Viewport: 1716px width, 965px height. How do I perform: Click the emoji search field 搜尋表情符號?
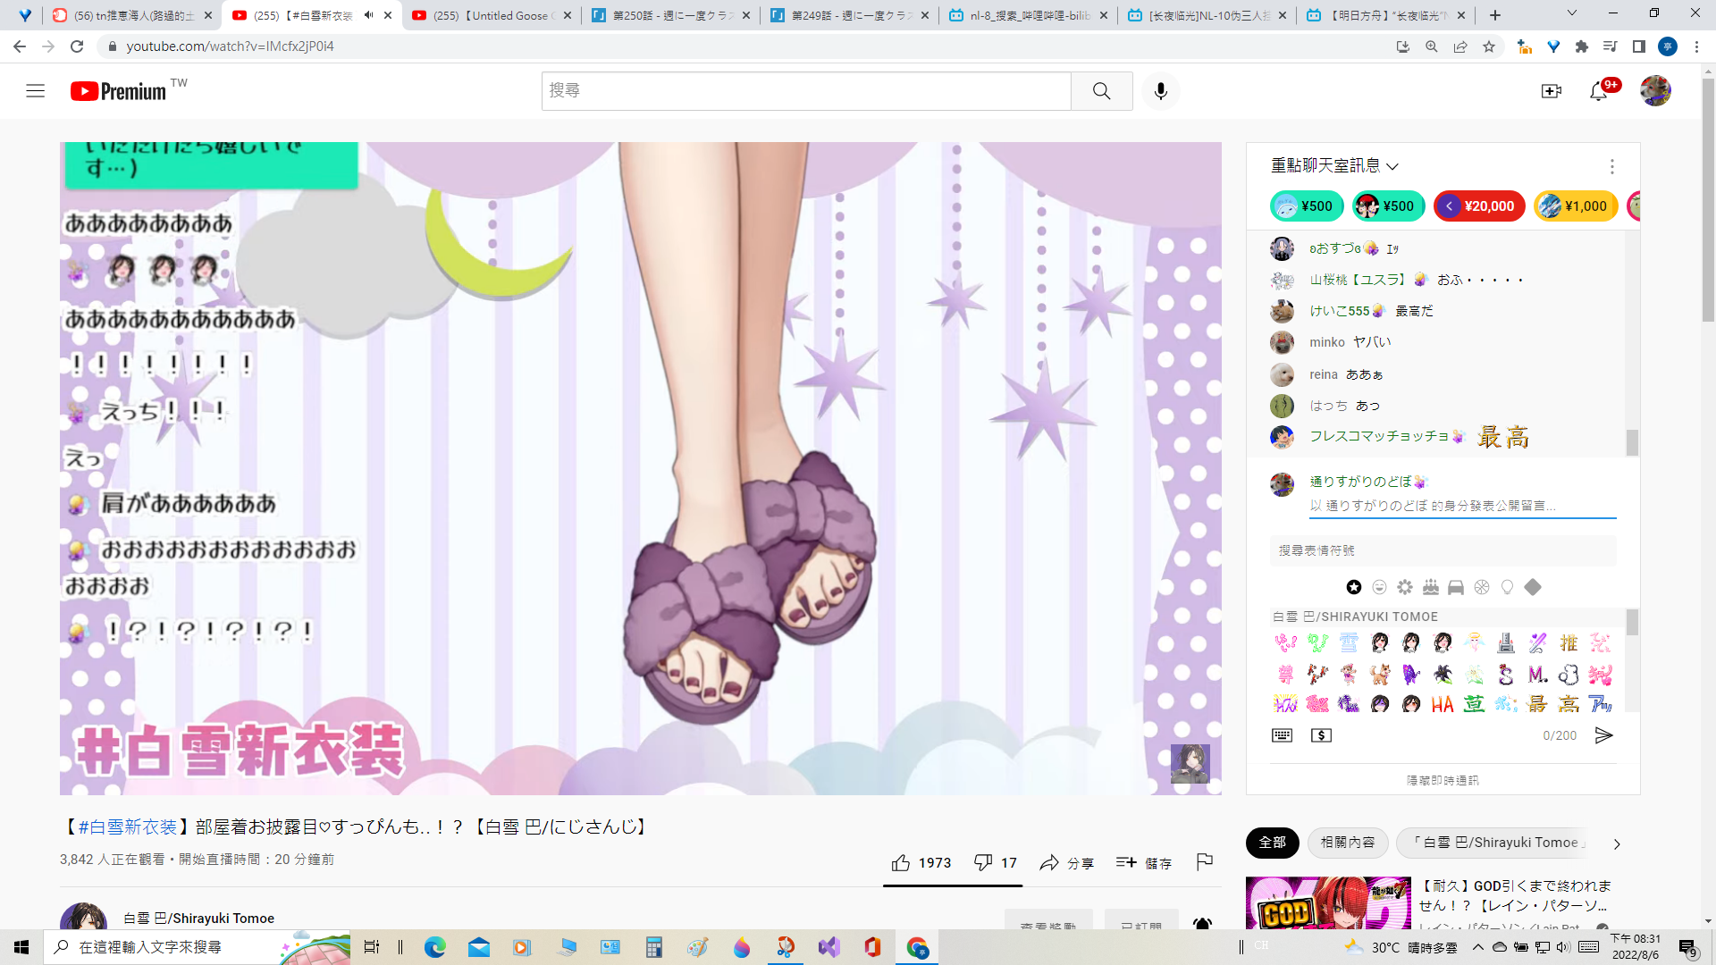[1443, 550]
